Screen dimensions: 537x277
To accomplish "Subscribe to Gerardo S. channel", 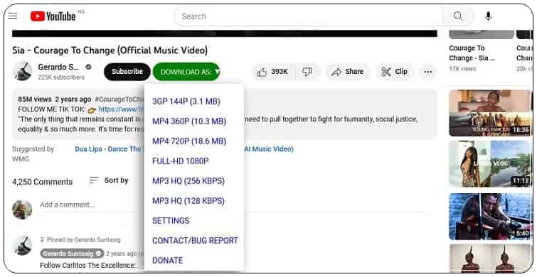I will (x=127, y=72).
